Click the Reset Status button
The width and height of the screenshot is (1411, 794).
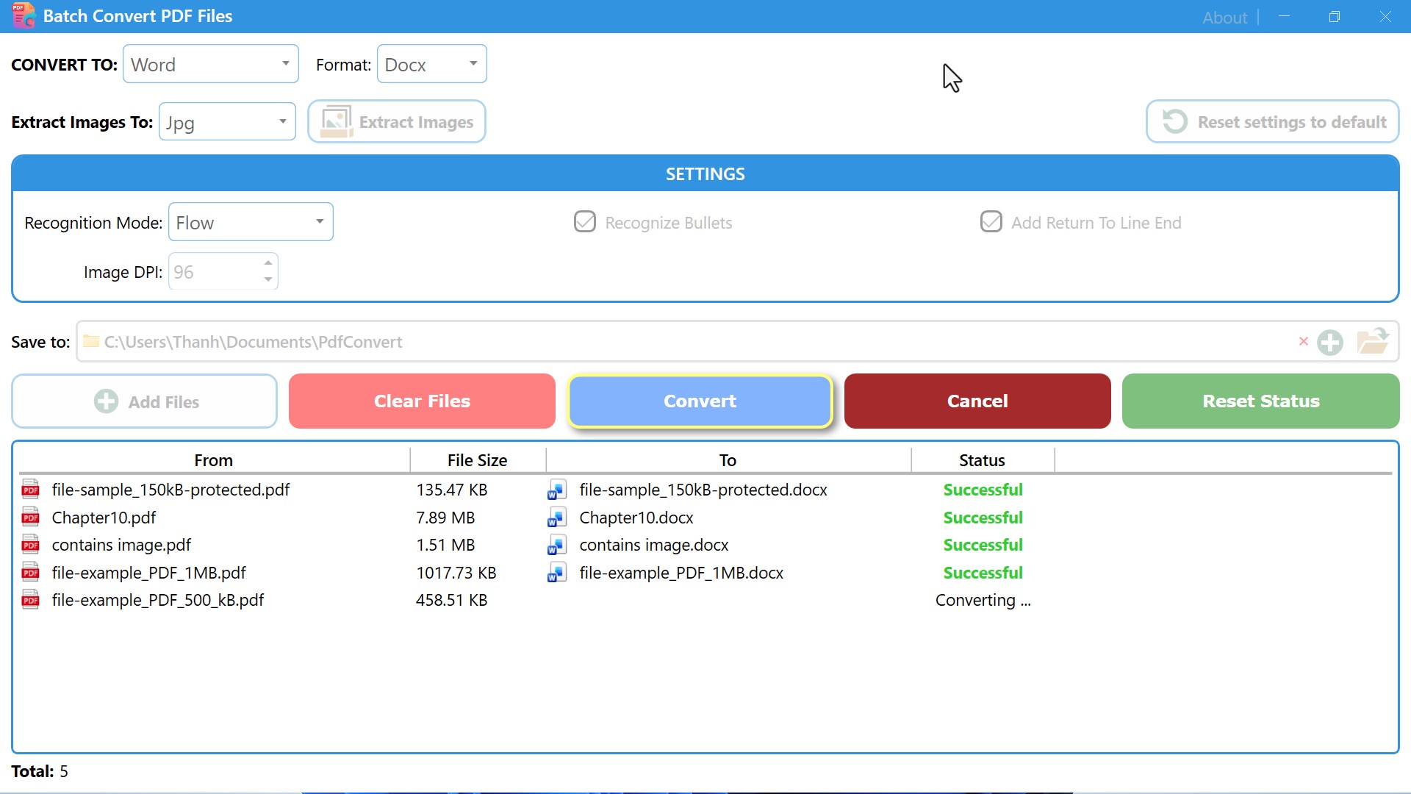click(1260, 401)
